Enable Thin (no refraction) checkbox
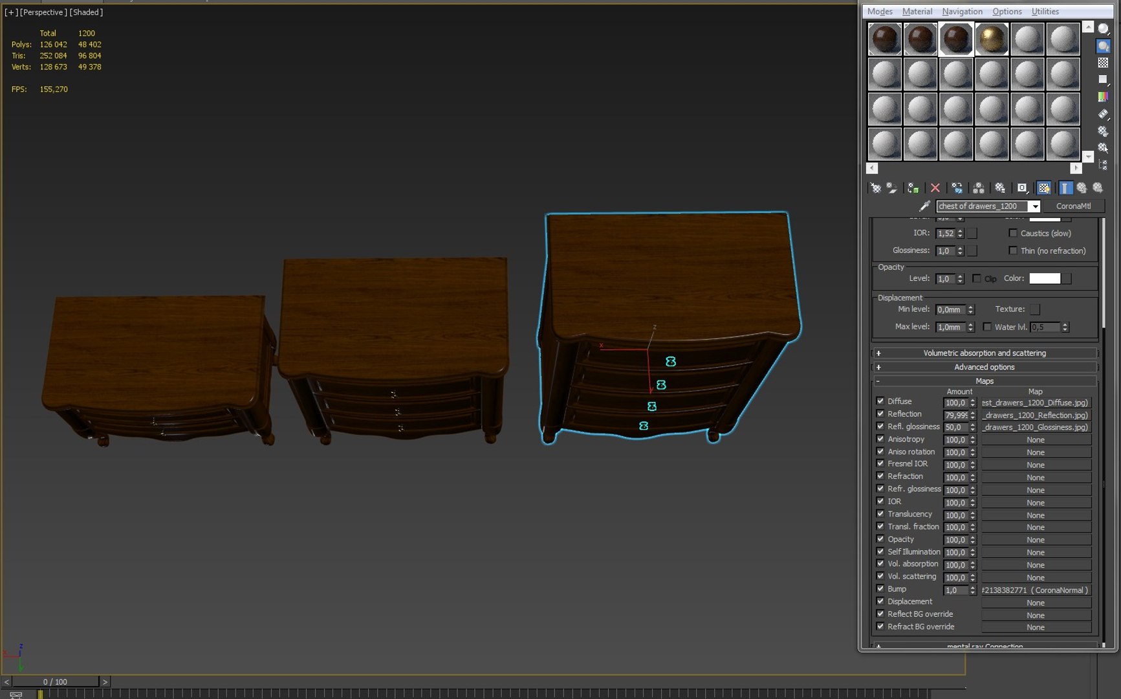 click(1013, 250)
